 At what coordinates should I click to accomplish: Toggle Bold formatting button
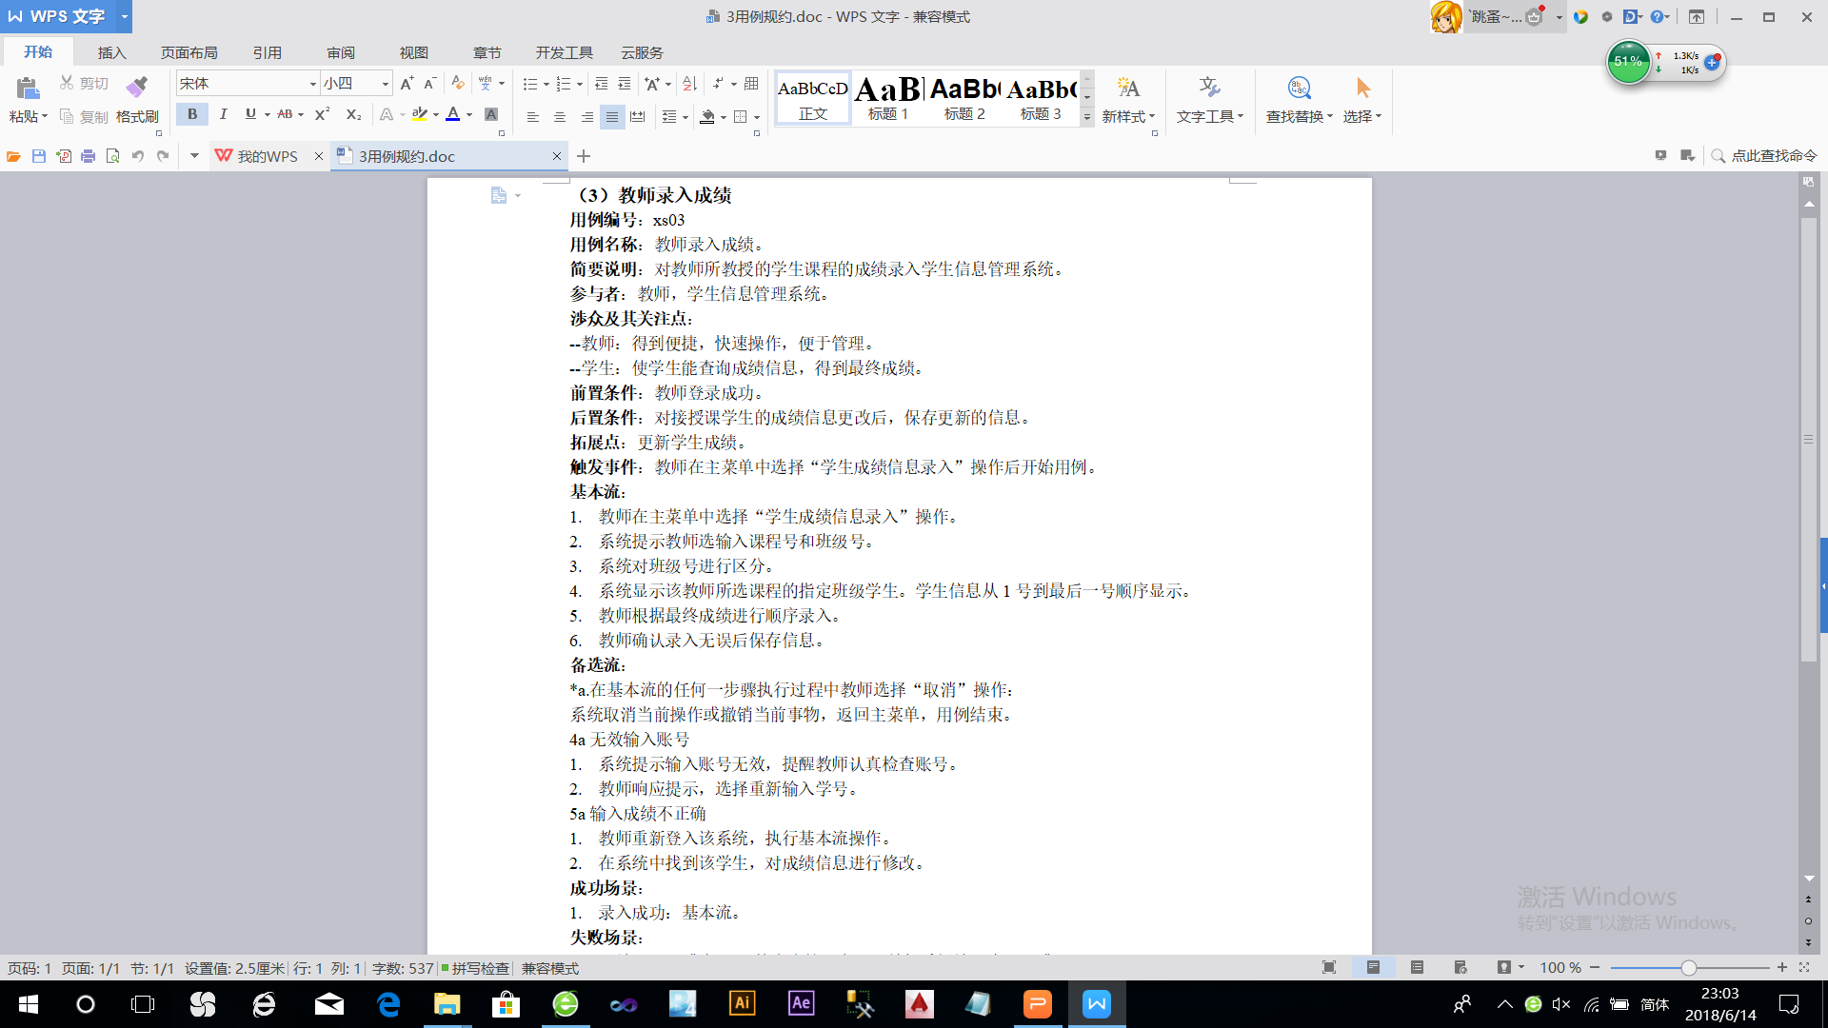coord(192,114)
